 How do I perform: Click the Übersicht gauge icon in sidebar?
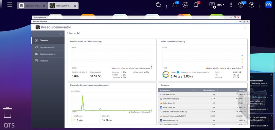36,40
